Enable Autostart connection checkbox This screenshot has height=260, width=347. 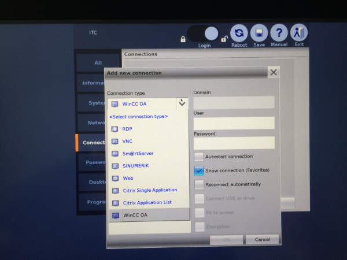199,157
